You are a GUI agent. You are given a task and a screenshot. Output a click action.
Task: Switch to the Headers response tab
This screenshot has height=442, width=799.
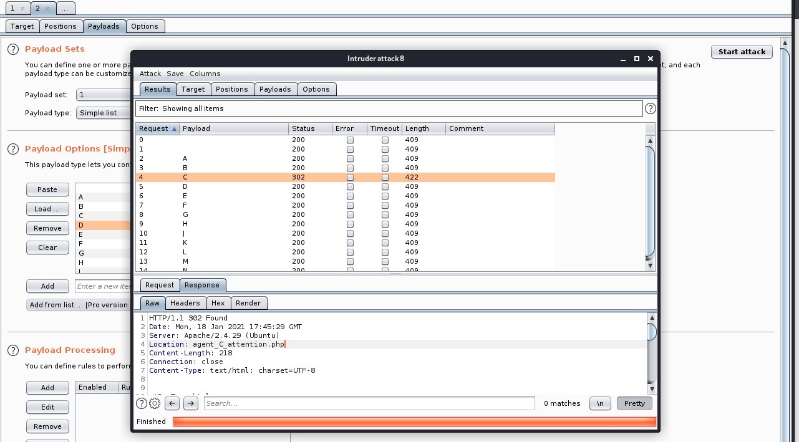pyautogui.click(x=185, y=303)
